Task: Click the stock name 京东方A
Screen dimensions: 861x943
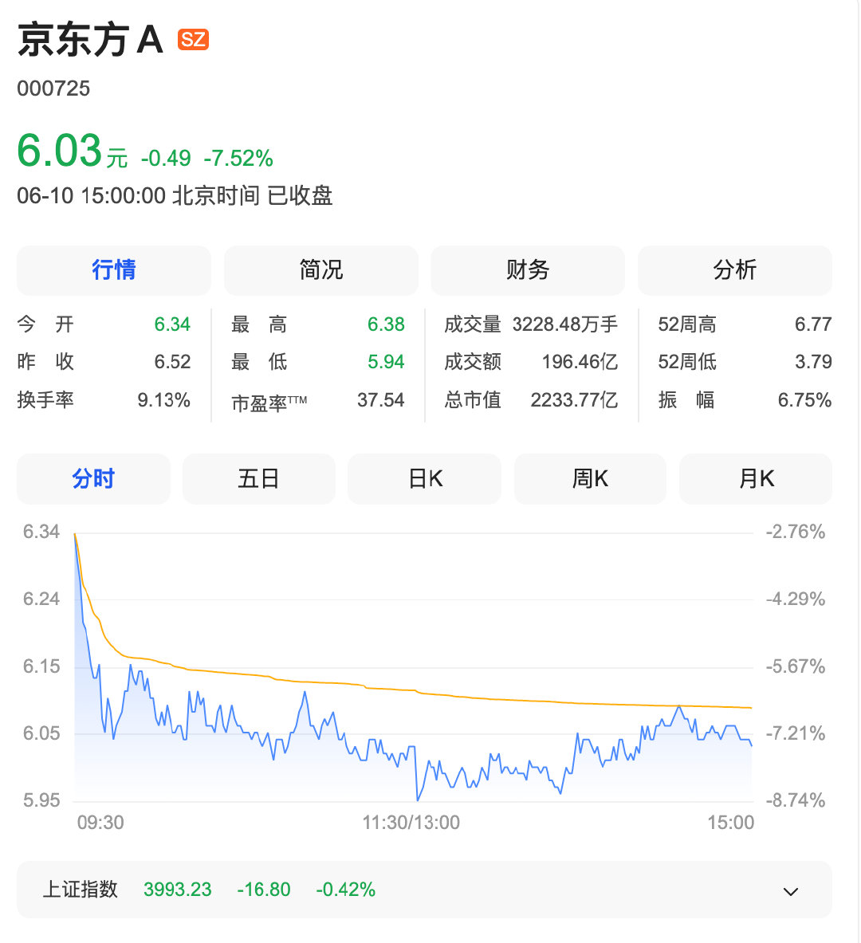Action: pos(90,40)
